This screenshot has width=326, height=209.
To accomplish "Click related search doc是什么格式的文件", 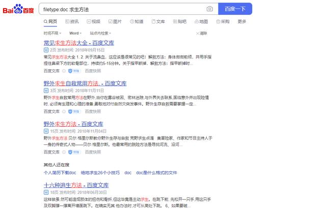I will point(156,173).
